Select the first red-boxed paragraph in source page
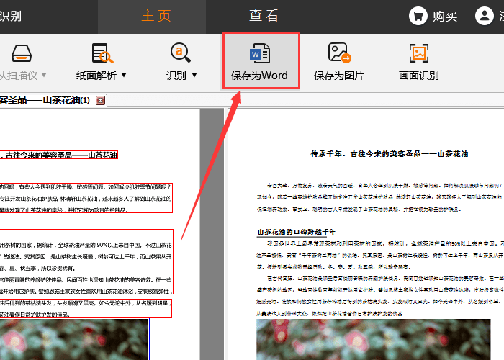Screen dimensions: 504x360 [86, 198]
